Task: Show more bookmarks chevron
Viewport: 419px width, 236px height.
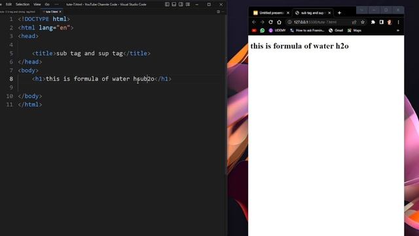Action: pyautogui.click(x=398, y=31)
